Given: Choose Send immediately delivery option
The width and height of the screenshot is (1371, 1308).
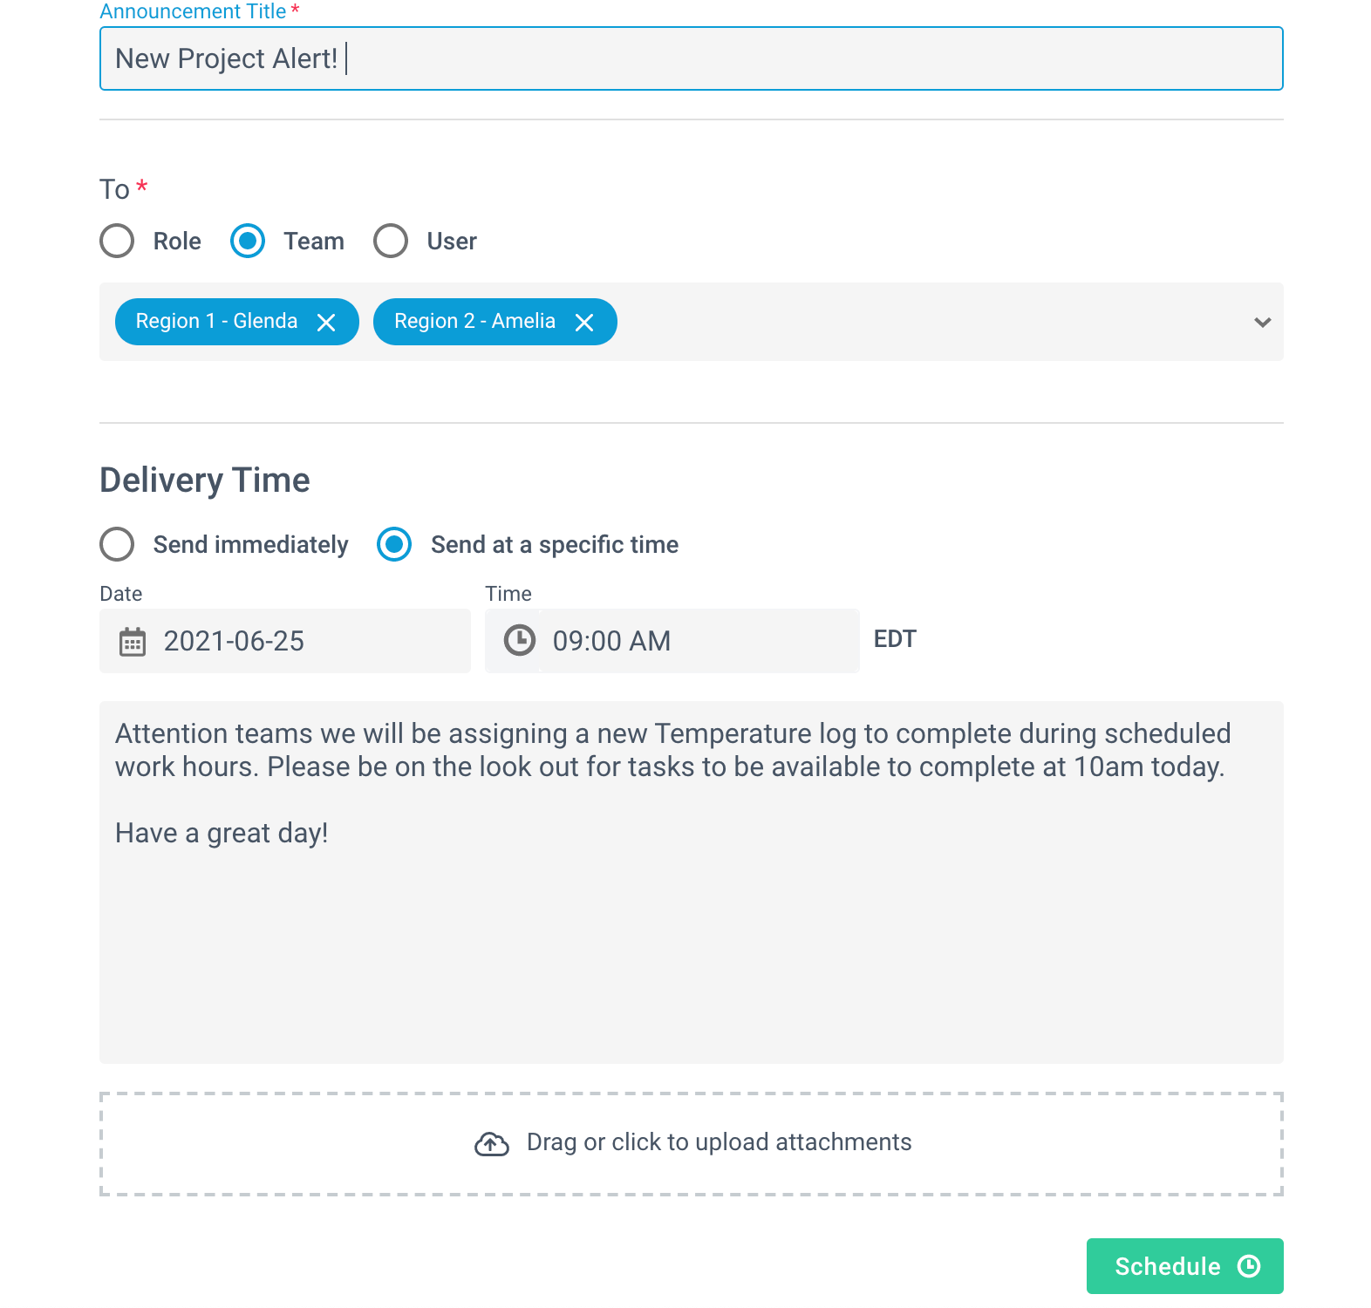Looking at the screenshot, I should point(117,544).
